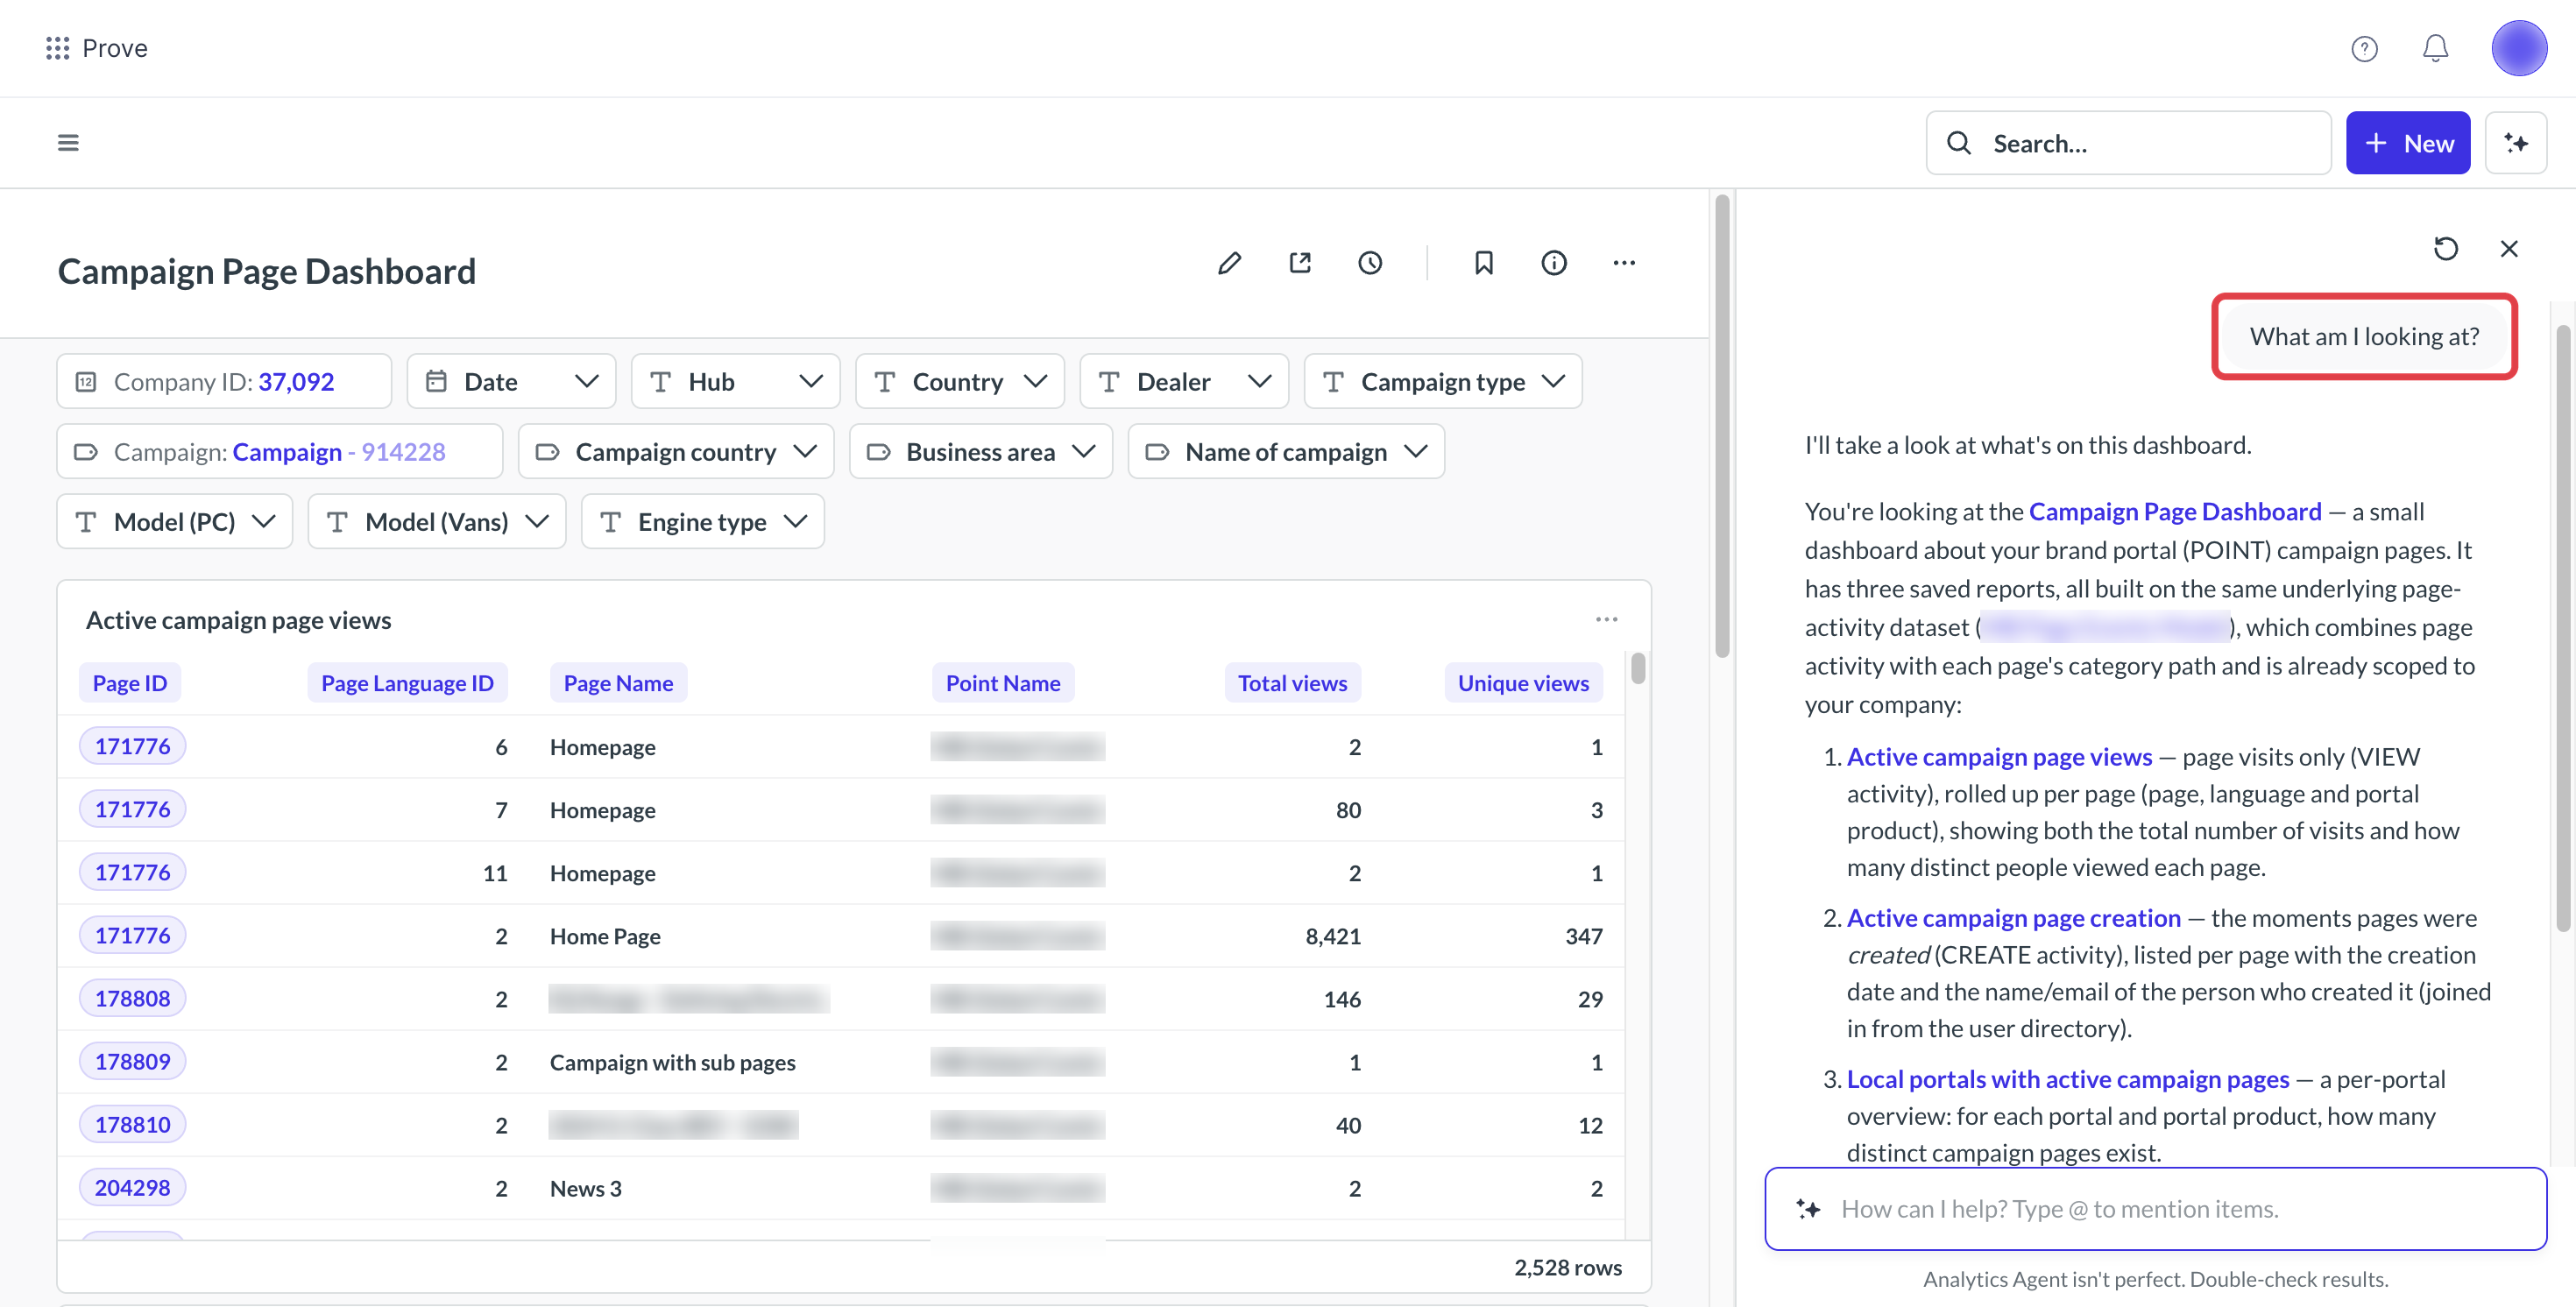Expand the Model (PC) dropdown
Image resolution: width=2576 pixels, height=1307 pixels.
pos(175,521)
